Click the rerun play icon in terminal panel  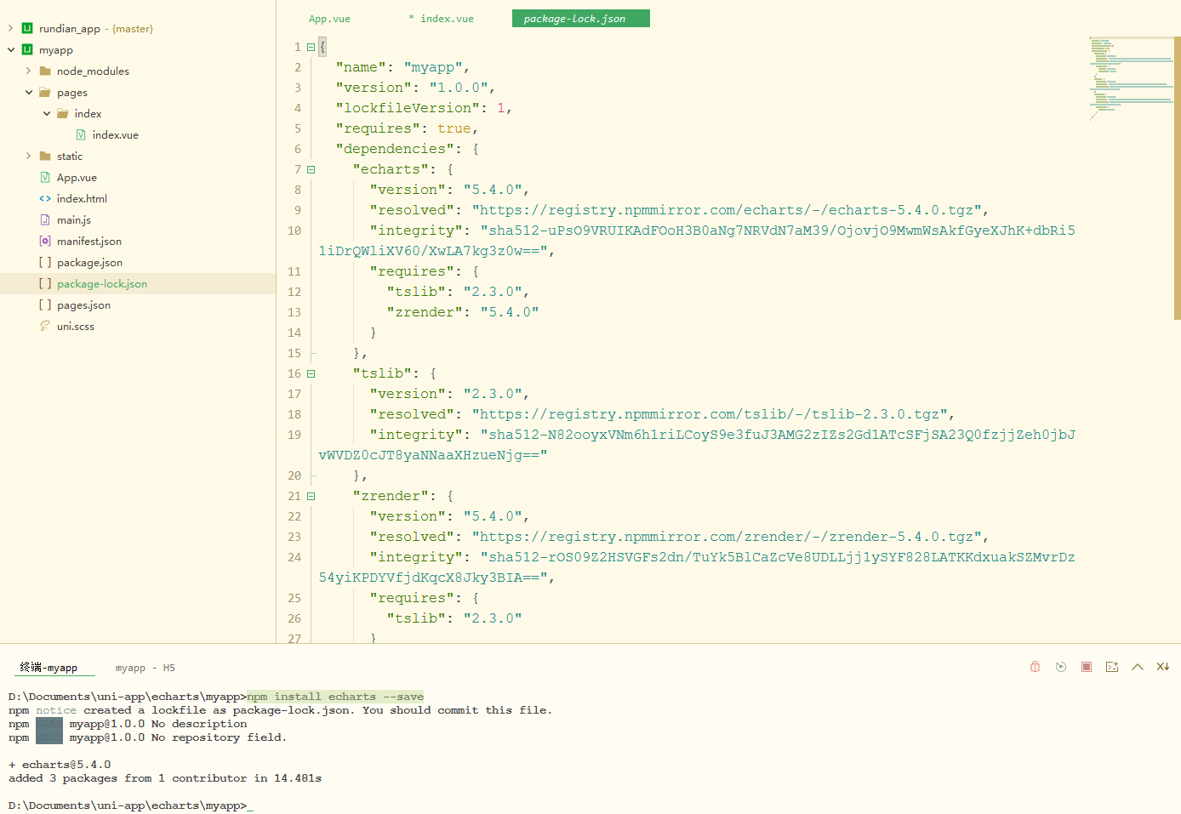click(x=1061, y=667)
